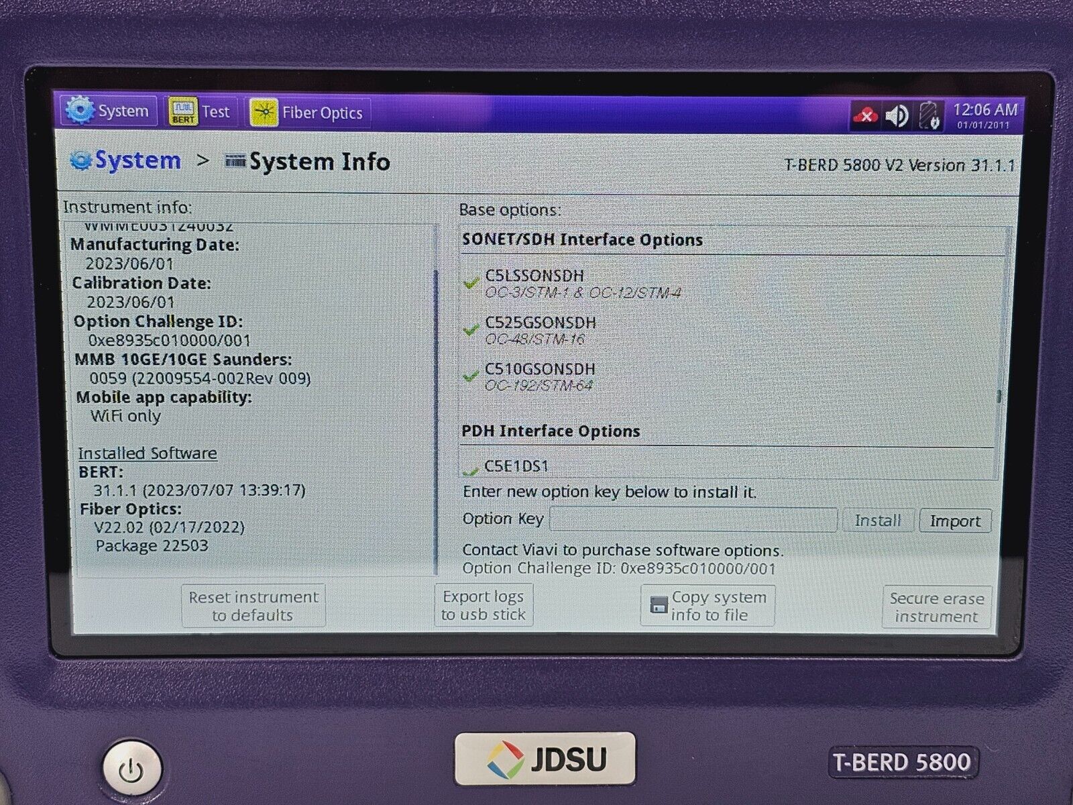Click the red cloud disconnected status icon
Screen dimensions: 1073x805
click(865, 116)
